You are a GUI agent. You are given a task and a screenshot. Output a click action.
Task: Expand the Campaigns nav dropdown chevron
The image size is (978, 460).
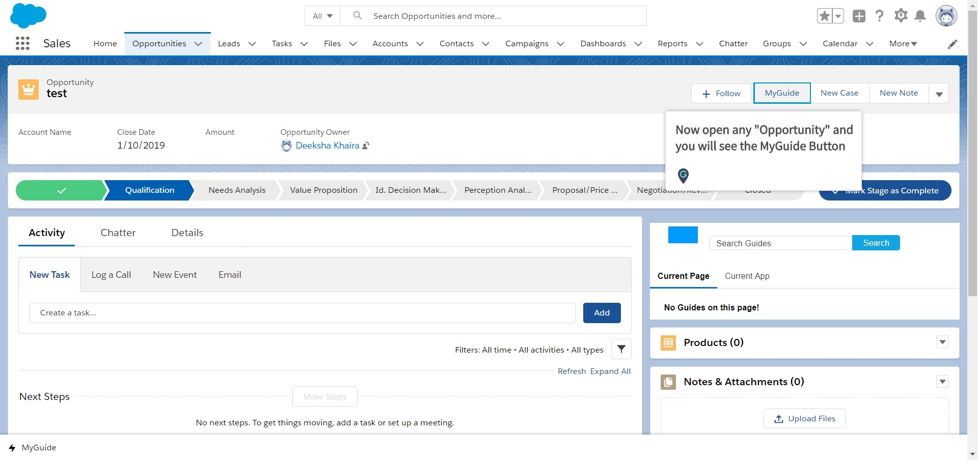coord(560,44)
